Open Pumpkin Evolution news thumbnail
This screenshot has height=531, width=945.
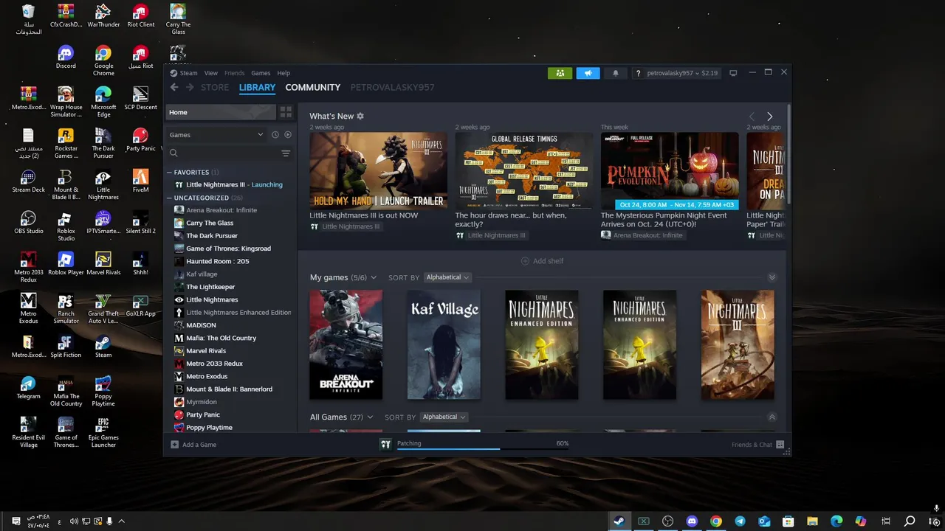pyautogui.click(x=670, y=171)
